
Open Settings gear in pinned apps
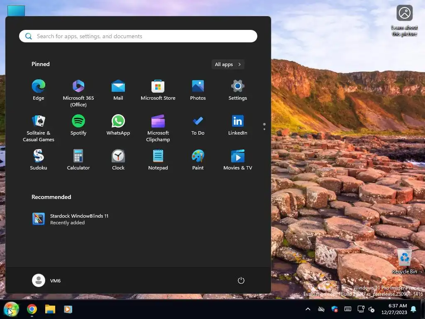(x=238, y=90)
